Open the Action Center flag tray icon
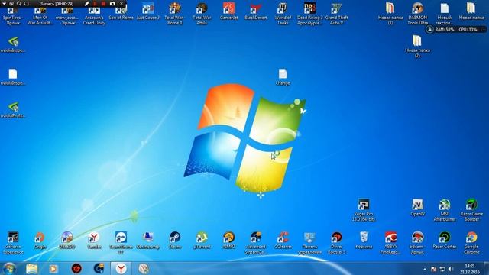489x275 pixels. 433,269
